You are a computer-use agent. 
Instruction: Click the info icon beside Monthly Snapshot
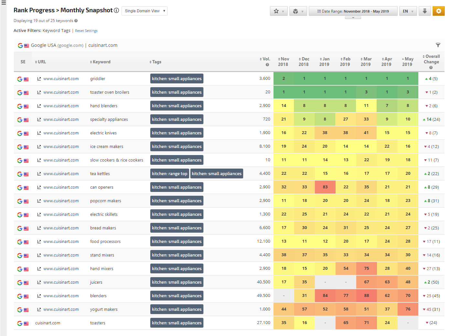coord(116,10)
